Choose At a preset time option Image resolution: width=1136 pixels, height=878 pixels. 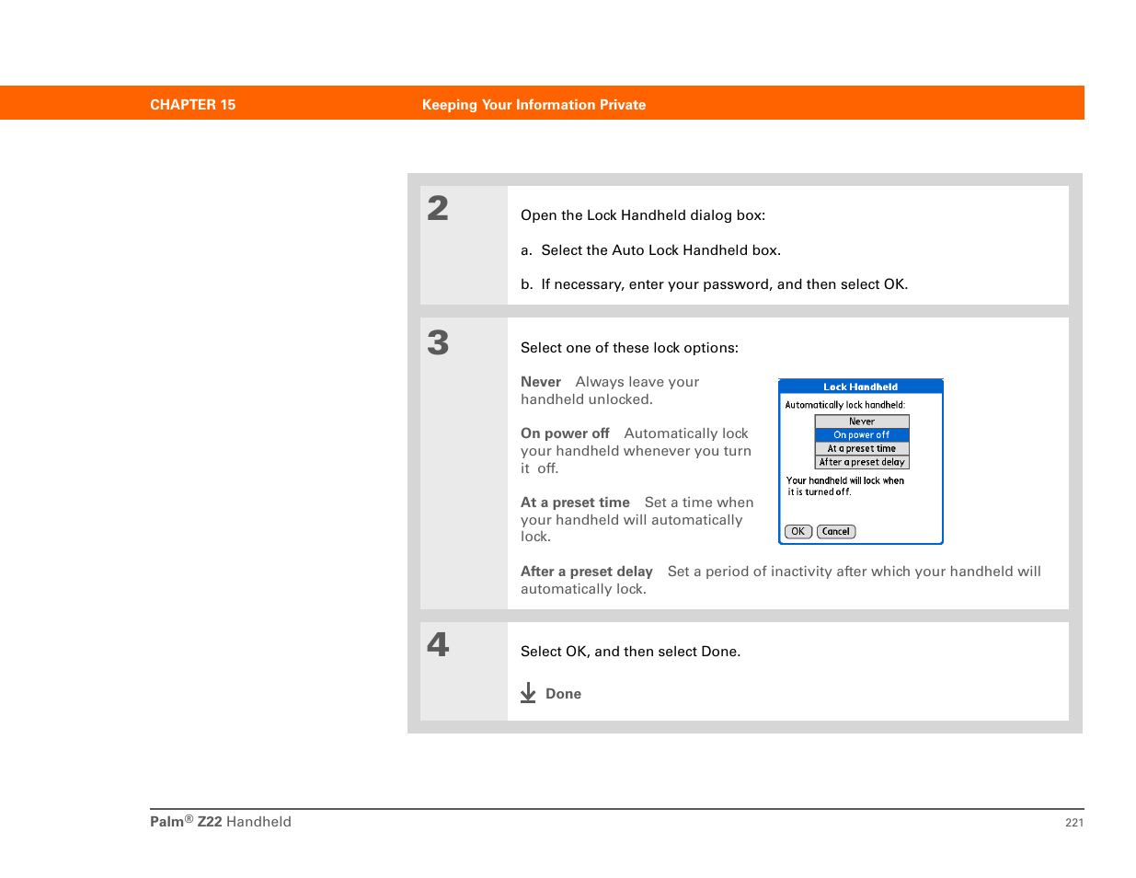(862, 449)
